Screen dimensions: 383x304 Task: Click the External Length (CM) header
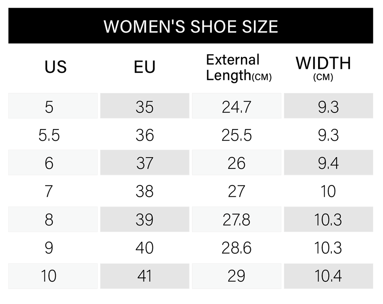239,67
